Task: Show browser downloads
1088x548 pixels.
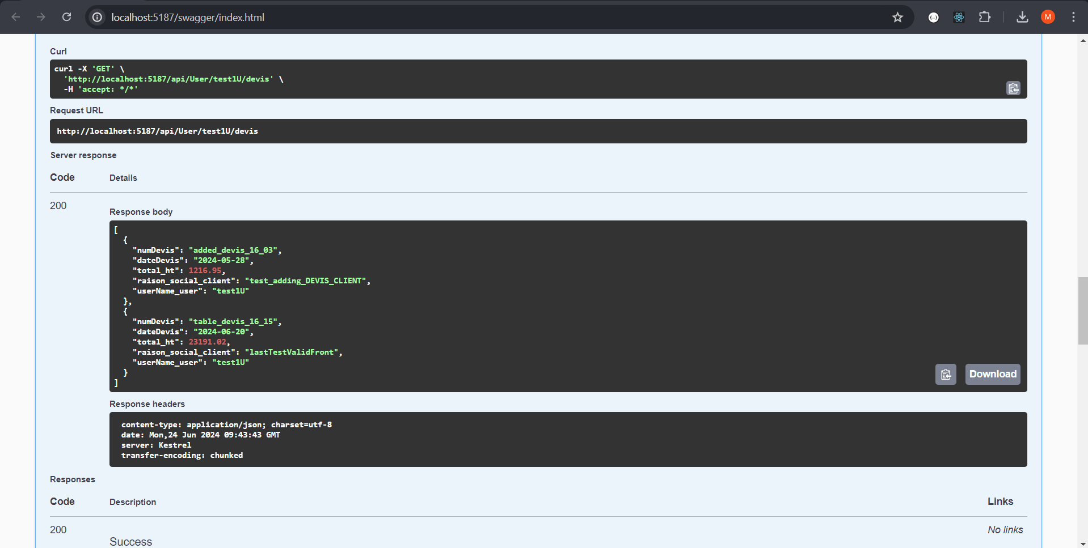Action: click(1022, 18)
